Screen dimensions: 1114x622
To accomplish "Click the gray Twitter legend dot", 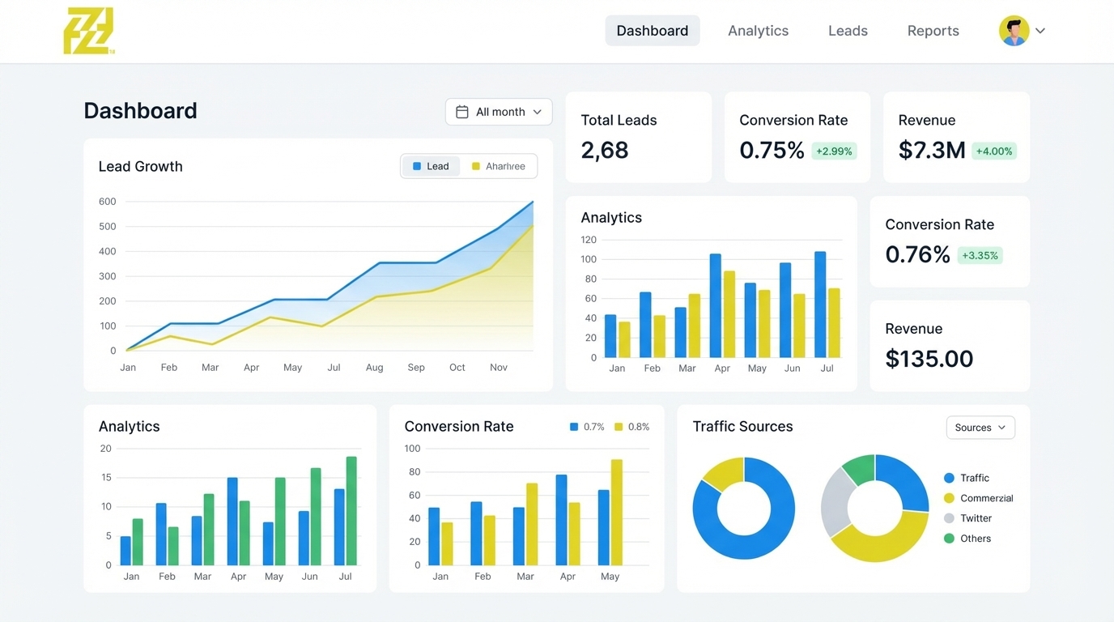I will point(947,518).
